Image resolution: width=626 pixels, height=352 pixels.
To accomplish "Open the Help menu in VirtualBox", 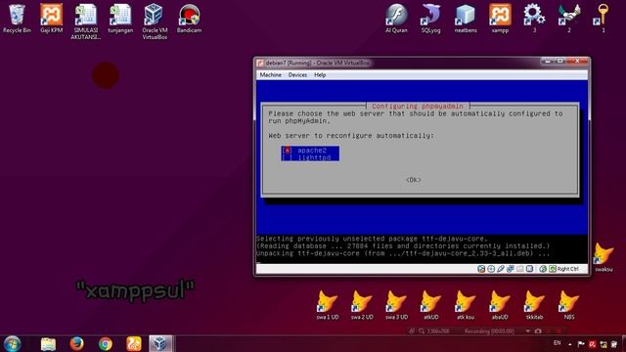I will coord(320,75).
